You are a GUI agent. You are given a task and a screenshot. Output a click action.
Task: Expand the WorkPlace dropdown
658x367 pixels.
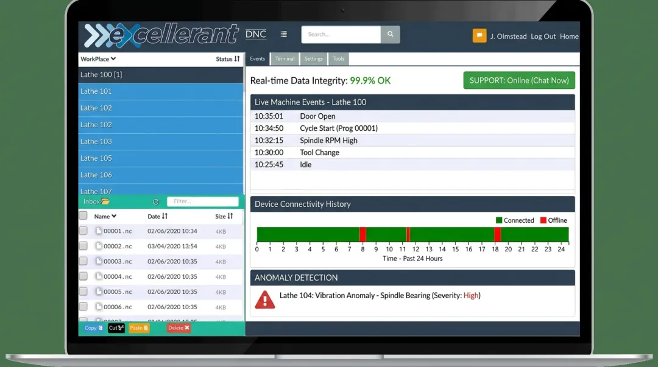(98, 58)
